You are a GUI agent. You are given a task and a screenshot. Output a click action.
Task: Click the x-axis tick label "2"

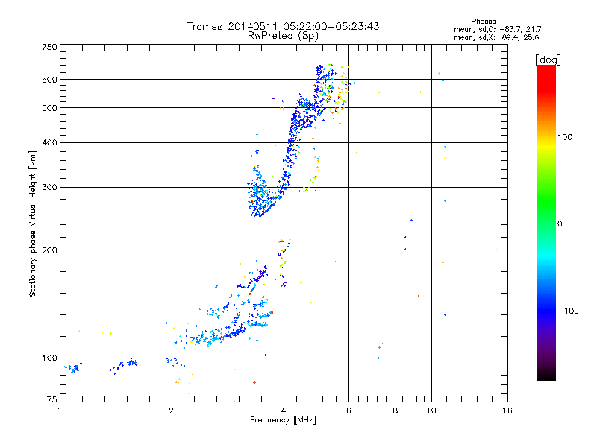click(172, 410)
